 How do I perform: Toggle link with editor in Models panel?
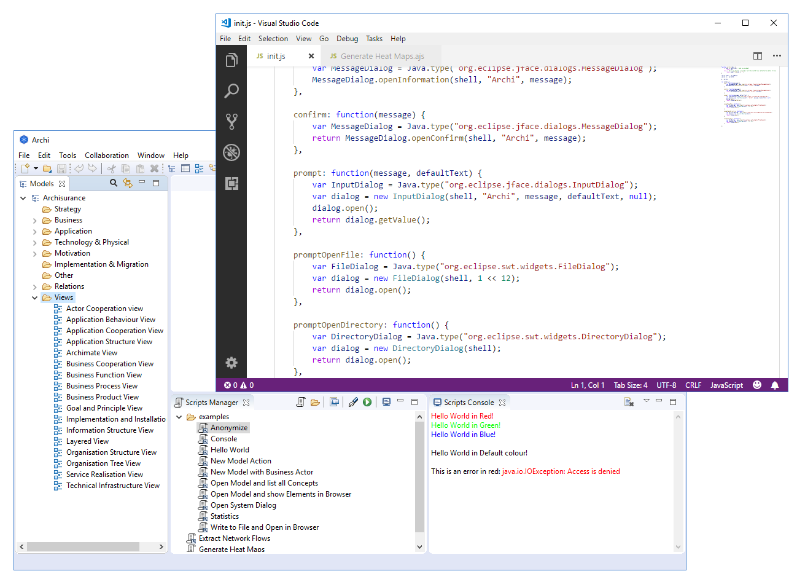coord(128,183)
